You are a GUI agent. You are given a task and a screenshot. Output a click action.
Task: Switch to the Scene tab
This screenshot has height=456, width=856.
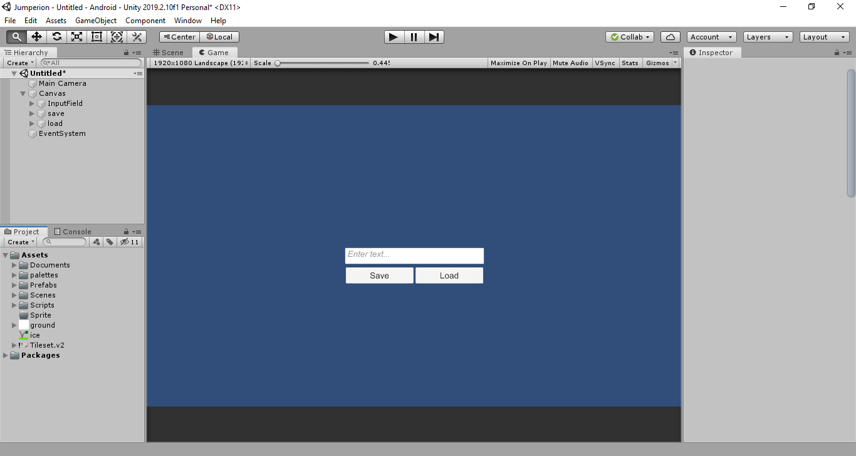pyautogui.click(x=169, y=53)
